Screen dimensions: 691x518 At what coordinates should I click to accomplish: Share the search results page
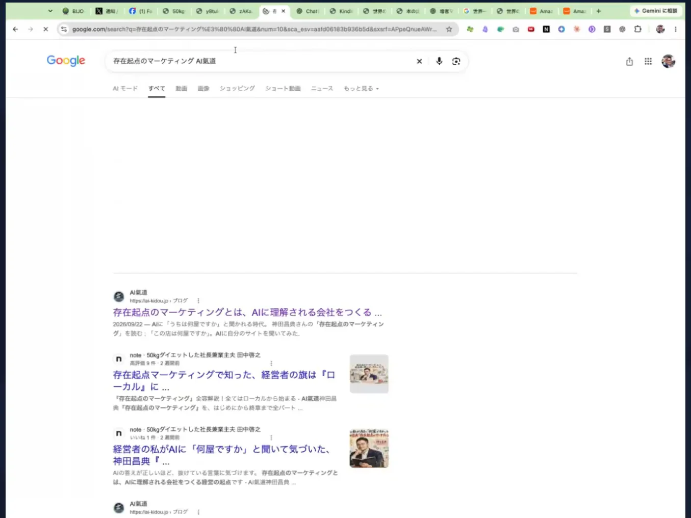click(x=629, y=62)
